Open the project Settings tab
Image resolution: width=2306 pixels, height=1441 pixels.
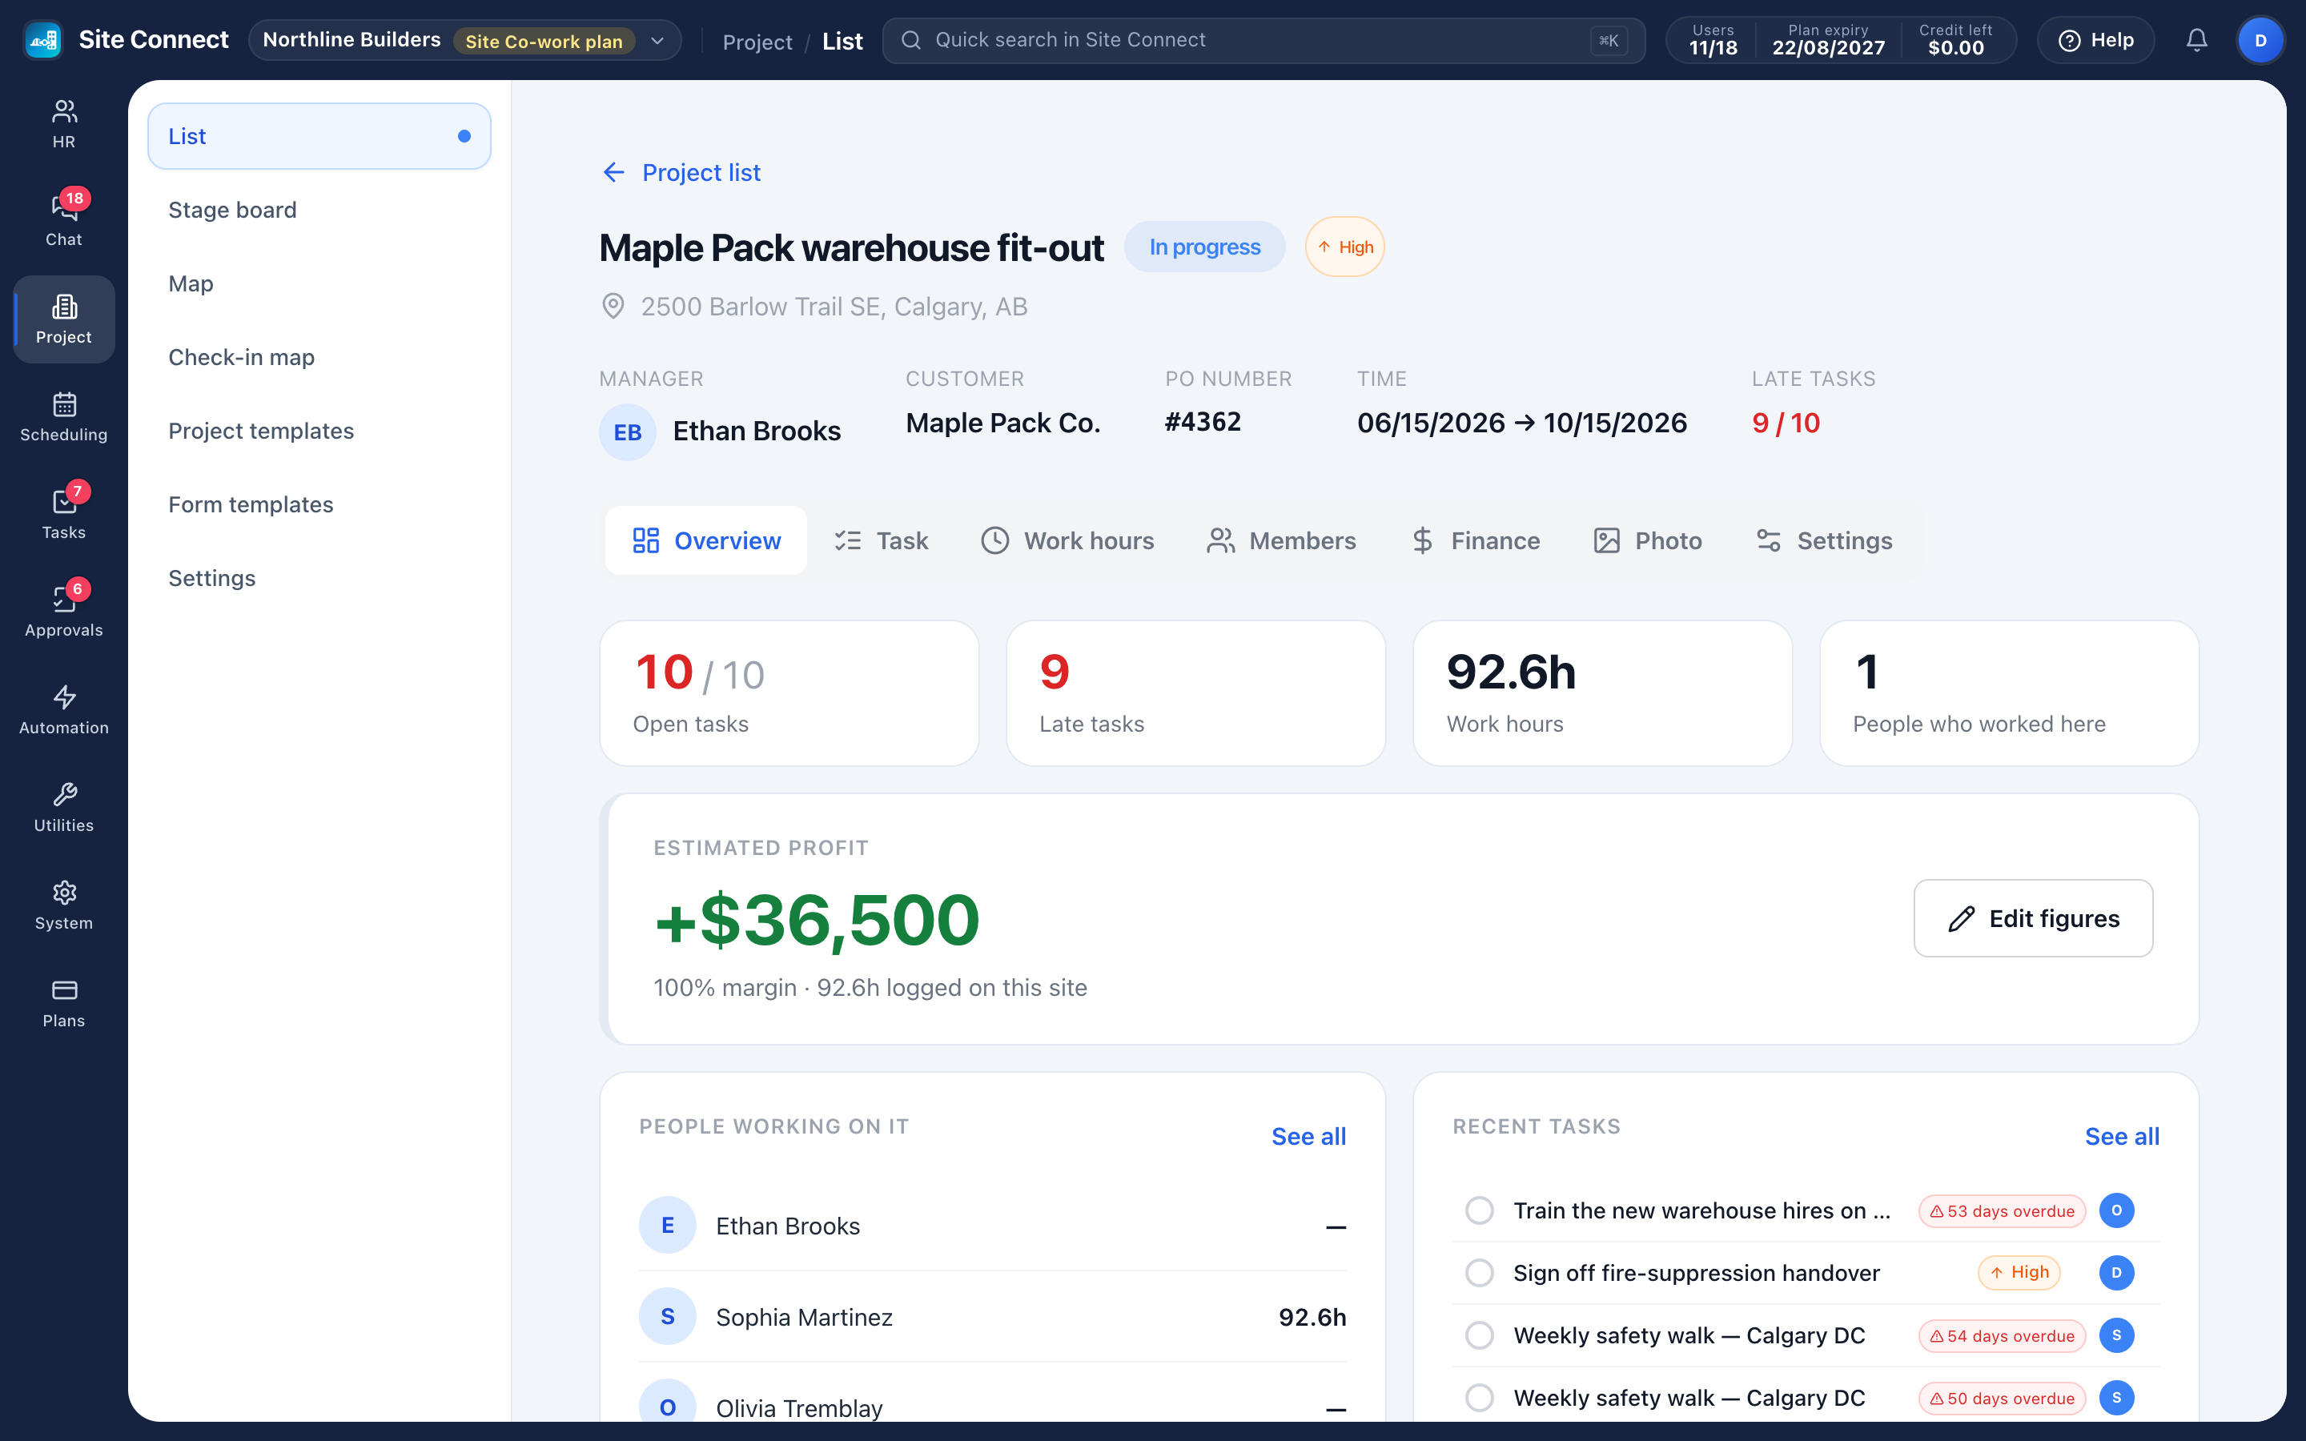(1824, 540)
